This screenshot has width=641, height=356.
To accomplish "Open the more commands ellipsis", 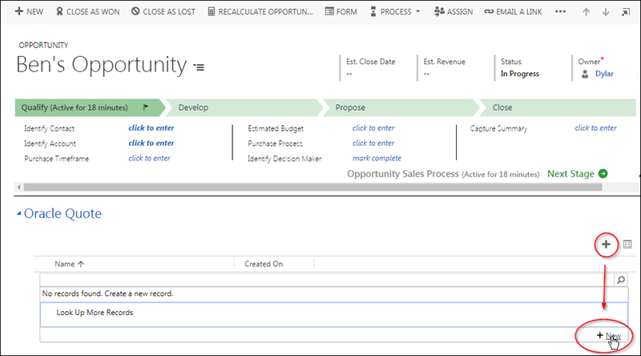I will (x=560, y=12).
